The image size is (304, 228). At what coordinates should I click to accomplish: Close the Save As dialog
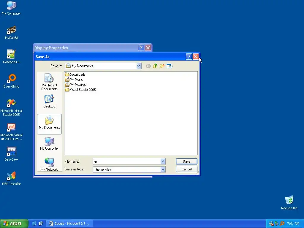pyautogui.click(x=196, y=57)
